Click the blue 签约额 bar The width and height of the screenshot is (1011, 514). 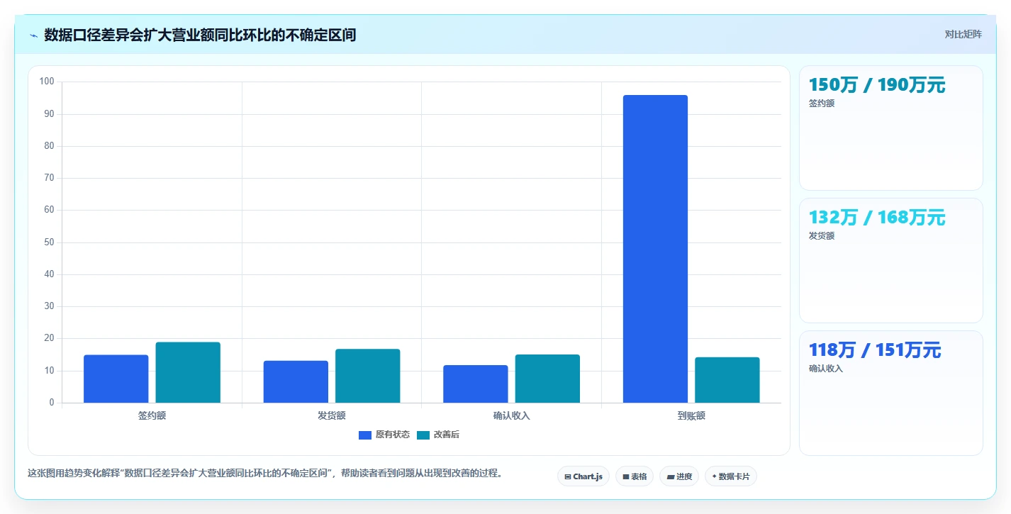pos(116,379)
